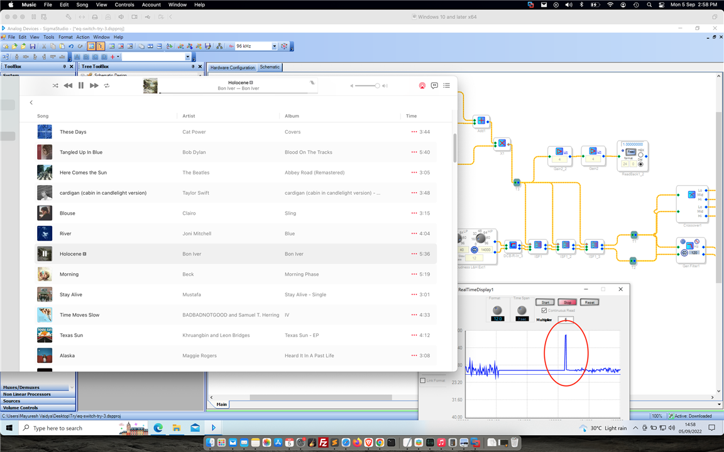Open SigmaStudio Tools menu
724x452 pixels.
[x=48, y=37]
